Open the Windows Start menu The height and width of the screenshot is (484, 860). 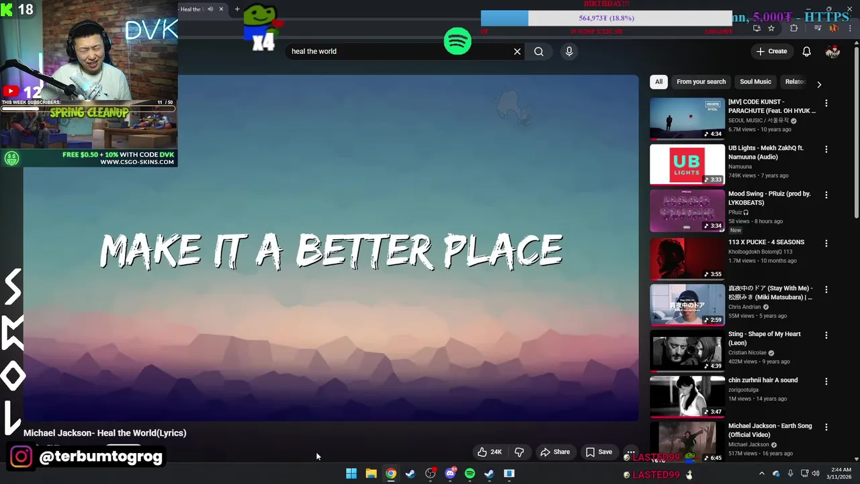click(351, 474)
